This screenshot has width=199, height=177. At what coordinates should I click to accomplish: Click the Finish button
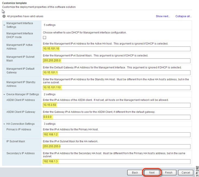point(169,172)
